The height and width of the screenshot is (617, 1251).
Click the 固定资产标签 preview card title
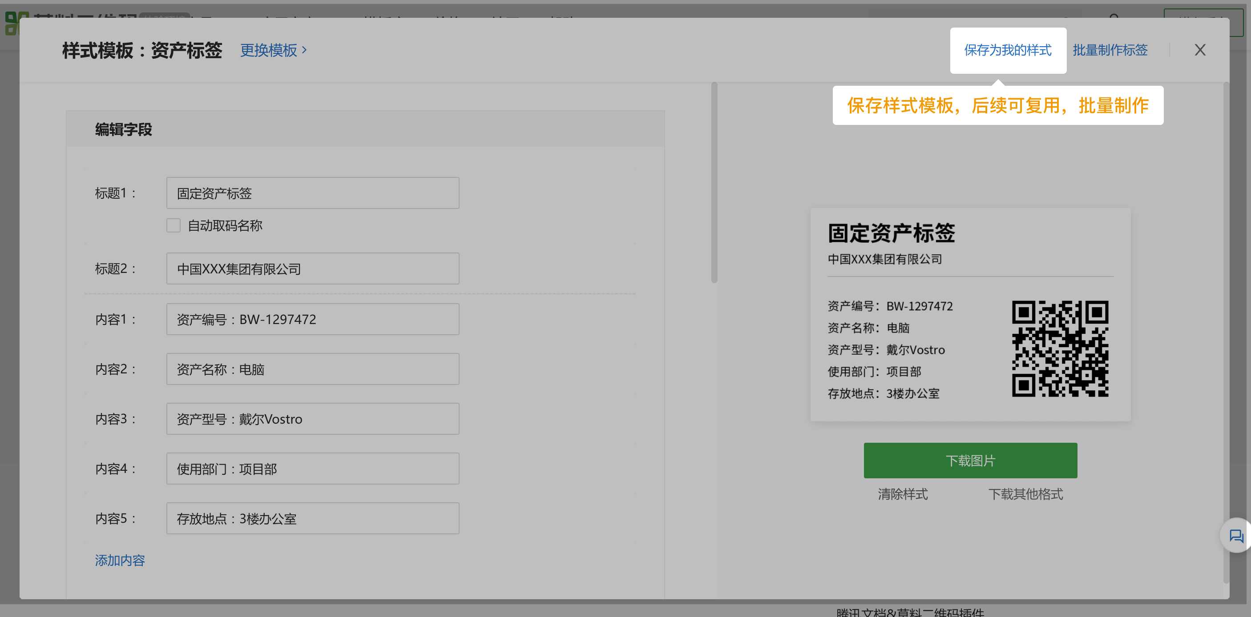891,233
